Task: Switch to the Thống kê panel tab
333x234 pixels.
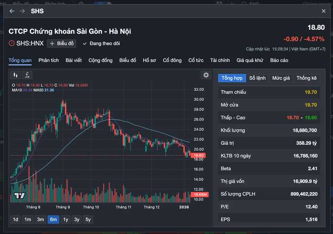Action: pyautogui.click(x=306, y=78)
